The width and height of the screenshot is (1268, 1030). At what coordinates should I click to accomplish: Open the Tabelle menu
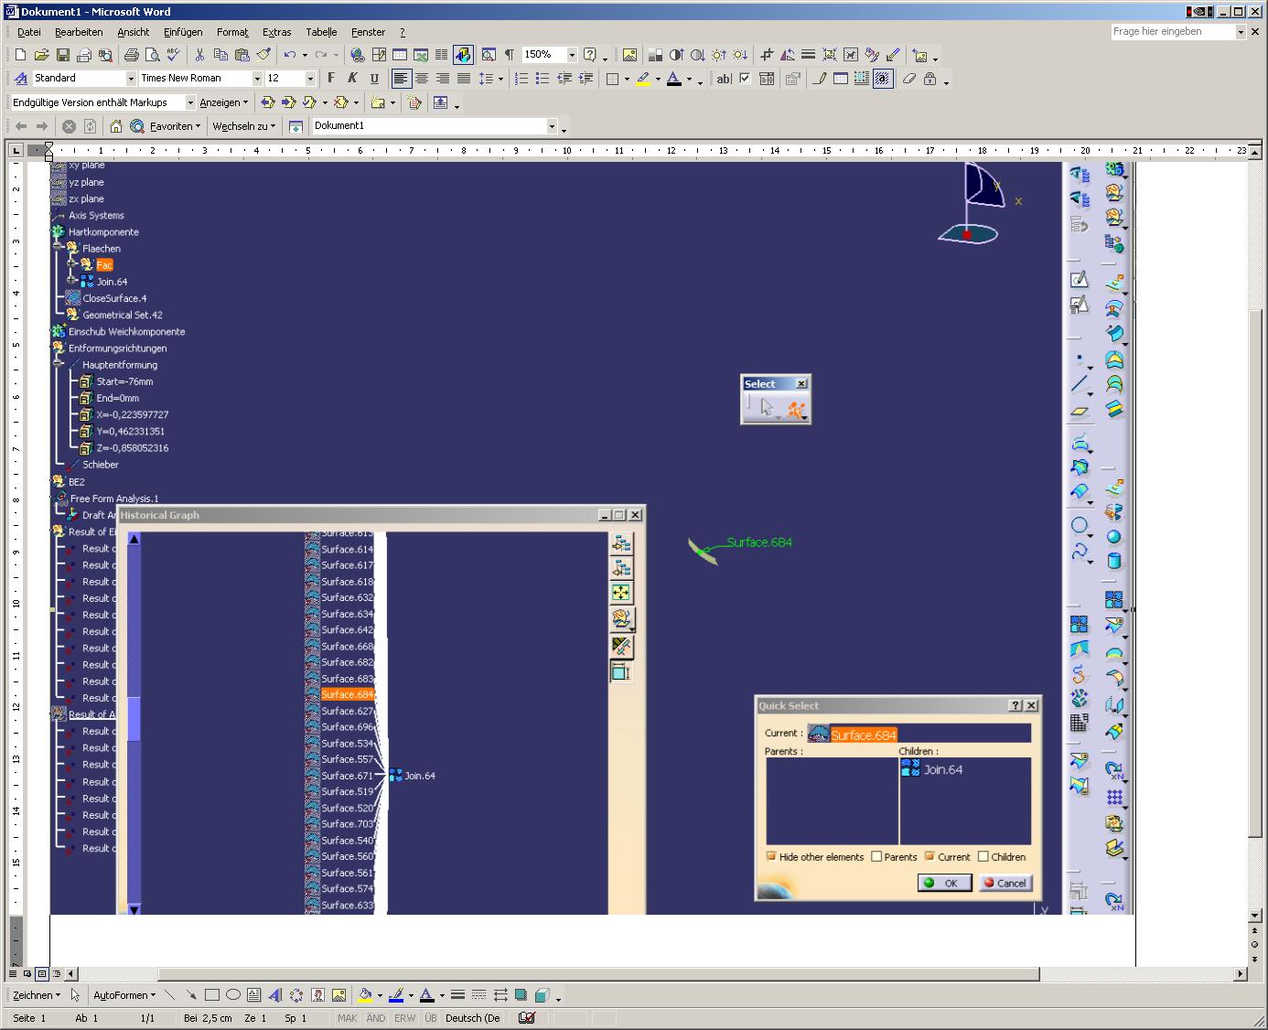click(x=321, y=32)
